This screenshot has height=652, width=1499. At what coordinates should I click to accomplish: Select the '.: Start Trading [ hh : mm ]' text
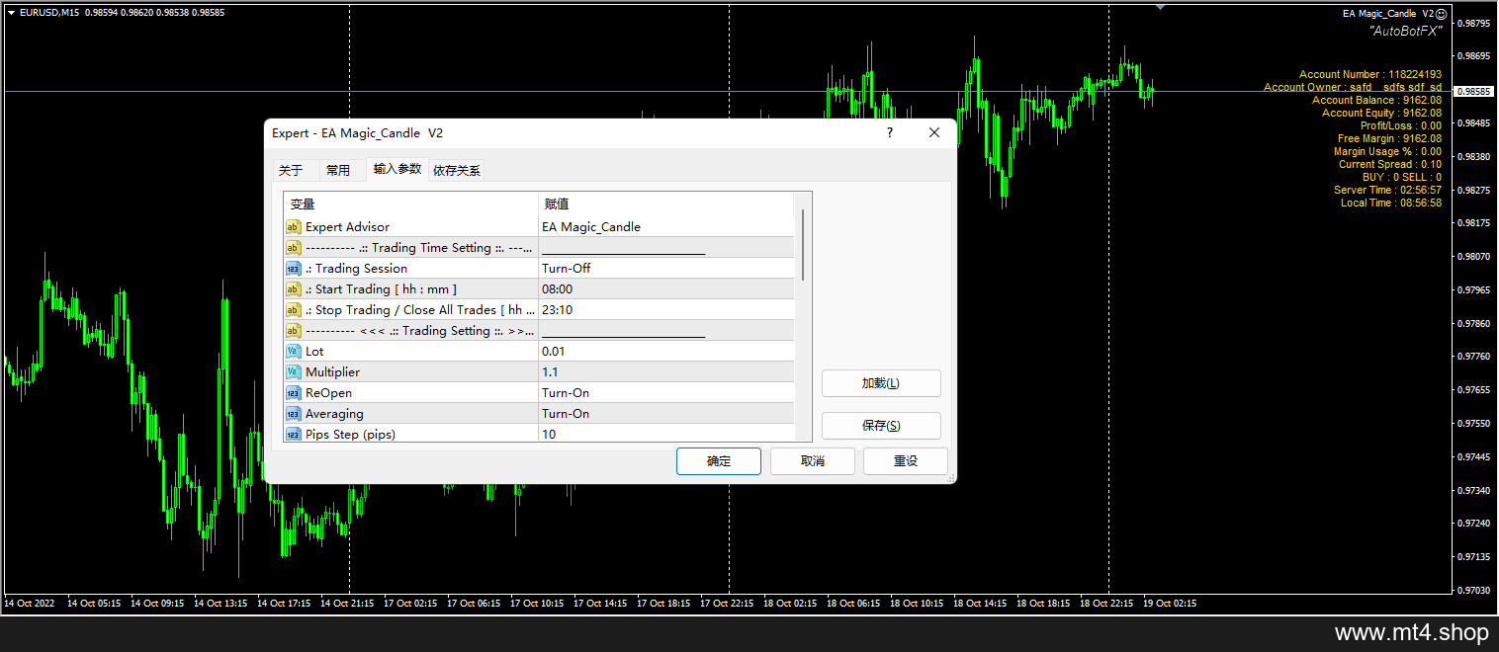[382, 289]
